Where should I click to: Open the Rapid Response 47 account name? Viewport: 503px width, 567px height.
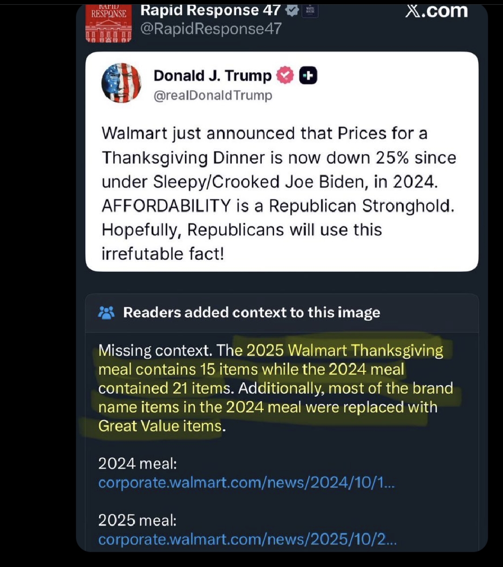[211, 10]
